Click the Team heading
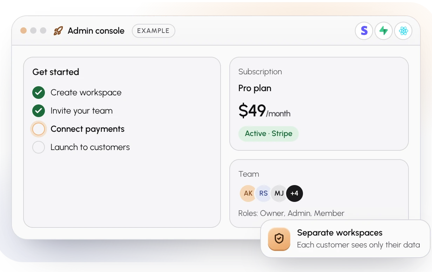The image size is (432, 272). [x=249, y=174]
